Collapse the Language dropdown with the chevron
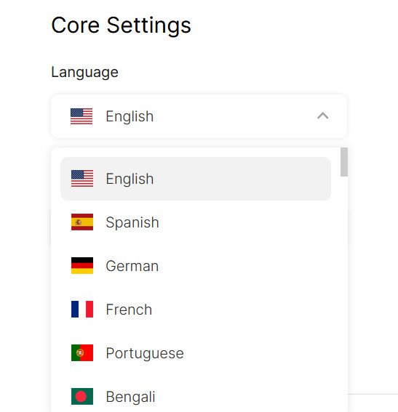This screenshot has height=412, width=398. pyautogui.click(x=323, y=116)
